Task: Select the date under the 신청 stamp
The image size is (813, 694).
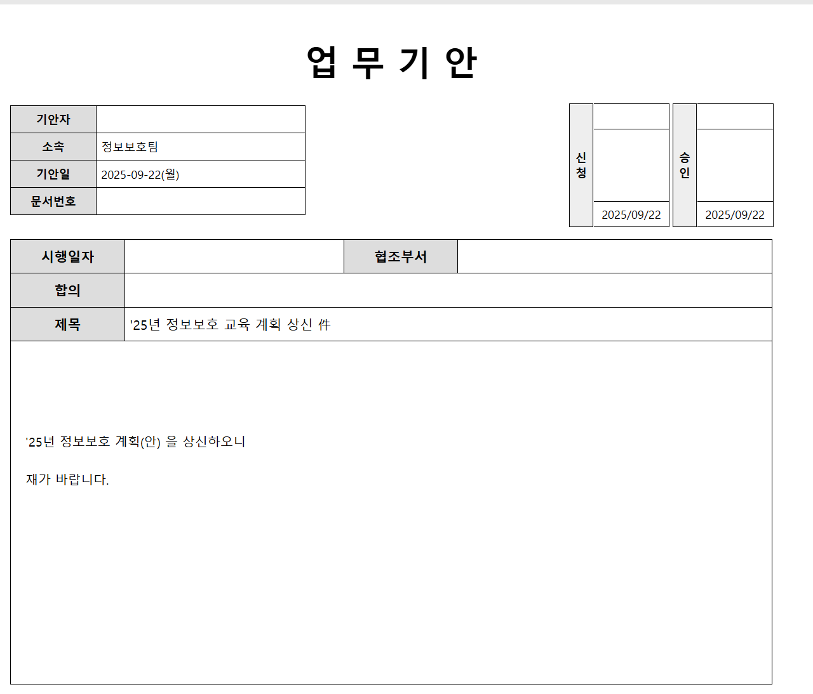Action: (631, 215)
